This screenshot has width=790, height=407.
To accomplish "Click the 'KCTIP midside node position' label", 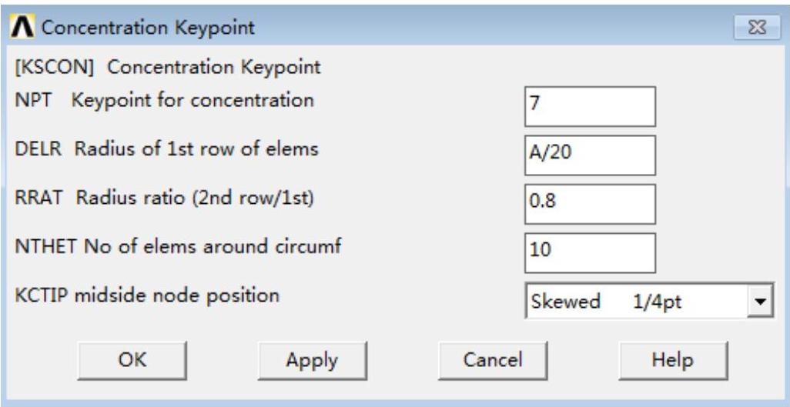I will pyautogui.click(x=146, y=295).
